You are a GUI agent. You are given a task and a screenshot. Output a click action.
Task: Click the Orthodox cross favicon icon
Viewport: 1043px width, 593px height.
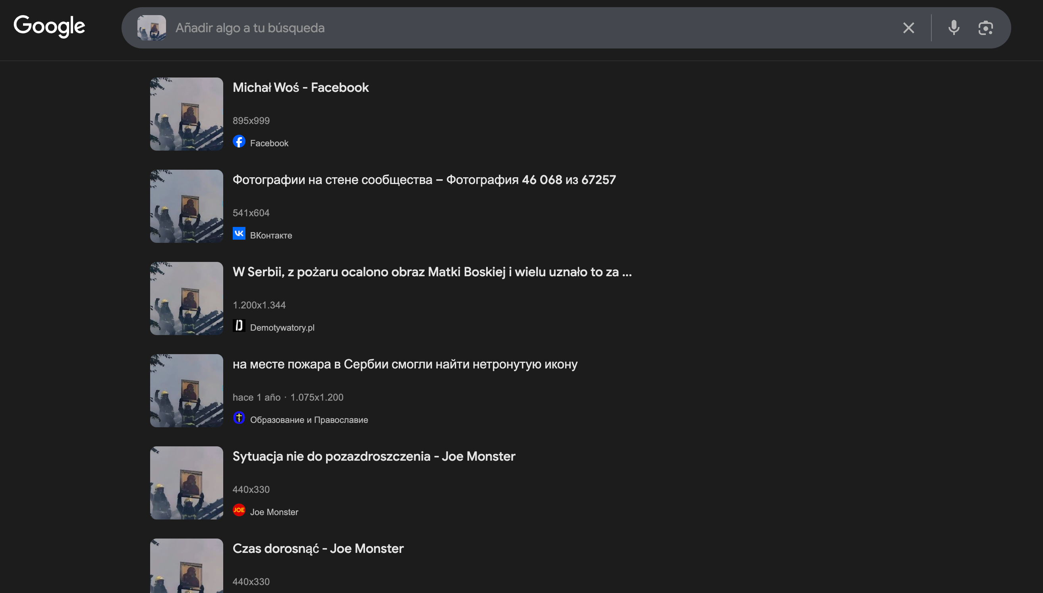pyautogui.click(x=239, y=418)
